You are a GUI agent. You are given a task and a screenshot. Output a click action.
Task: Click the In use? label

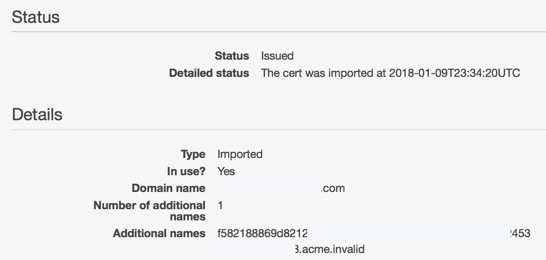(186, 171)
